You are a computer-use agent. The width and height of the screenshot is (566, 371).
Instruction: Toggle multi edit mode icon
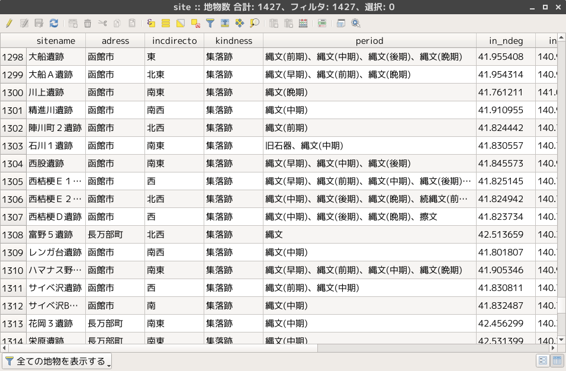(x=24, y=24)
